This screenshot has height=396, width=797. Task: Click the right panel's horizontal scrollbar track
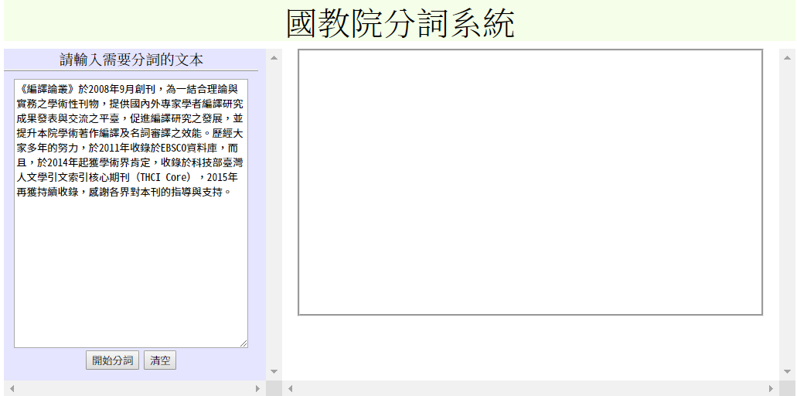(530, 388)
